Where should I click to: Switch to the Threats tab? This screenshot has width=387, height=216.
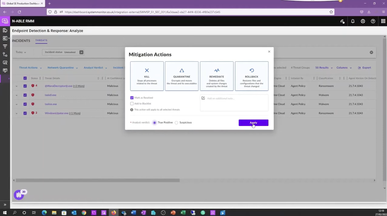(41, 40)
